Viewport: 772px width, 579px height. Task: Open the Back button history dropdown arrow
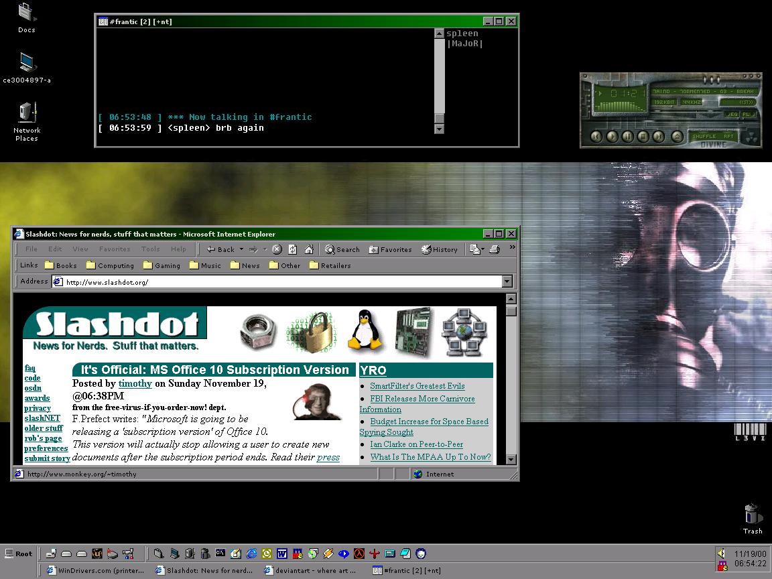coord(241,249)
